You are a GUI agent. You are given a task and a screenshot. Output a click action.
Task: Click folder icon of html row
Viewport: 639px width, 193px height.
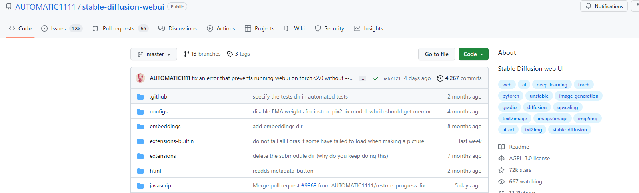click(140, 171)
